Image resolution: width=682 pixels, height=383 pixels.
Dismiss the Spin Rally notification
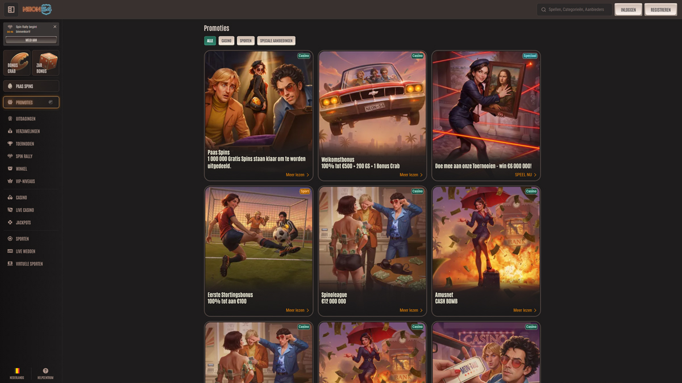point(55,27)
